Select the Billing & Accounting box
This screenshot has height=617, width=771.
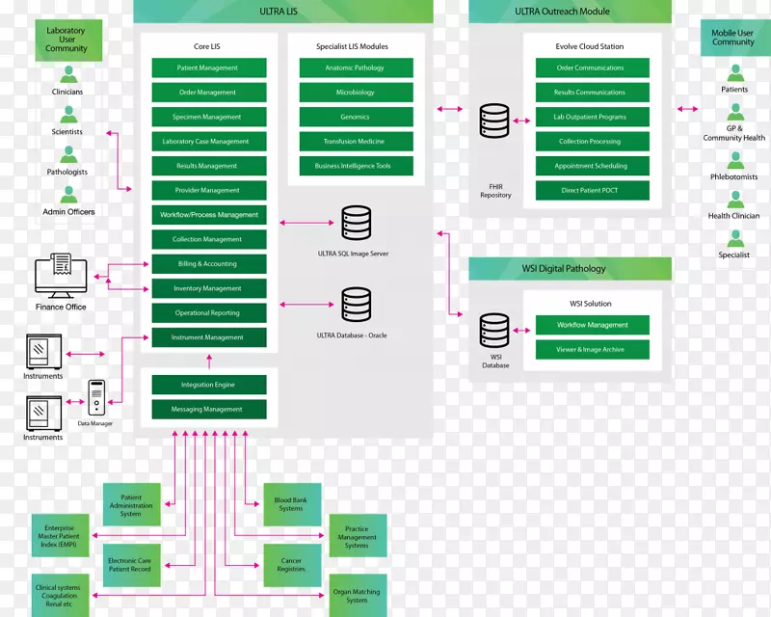(x=209, y=264)
